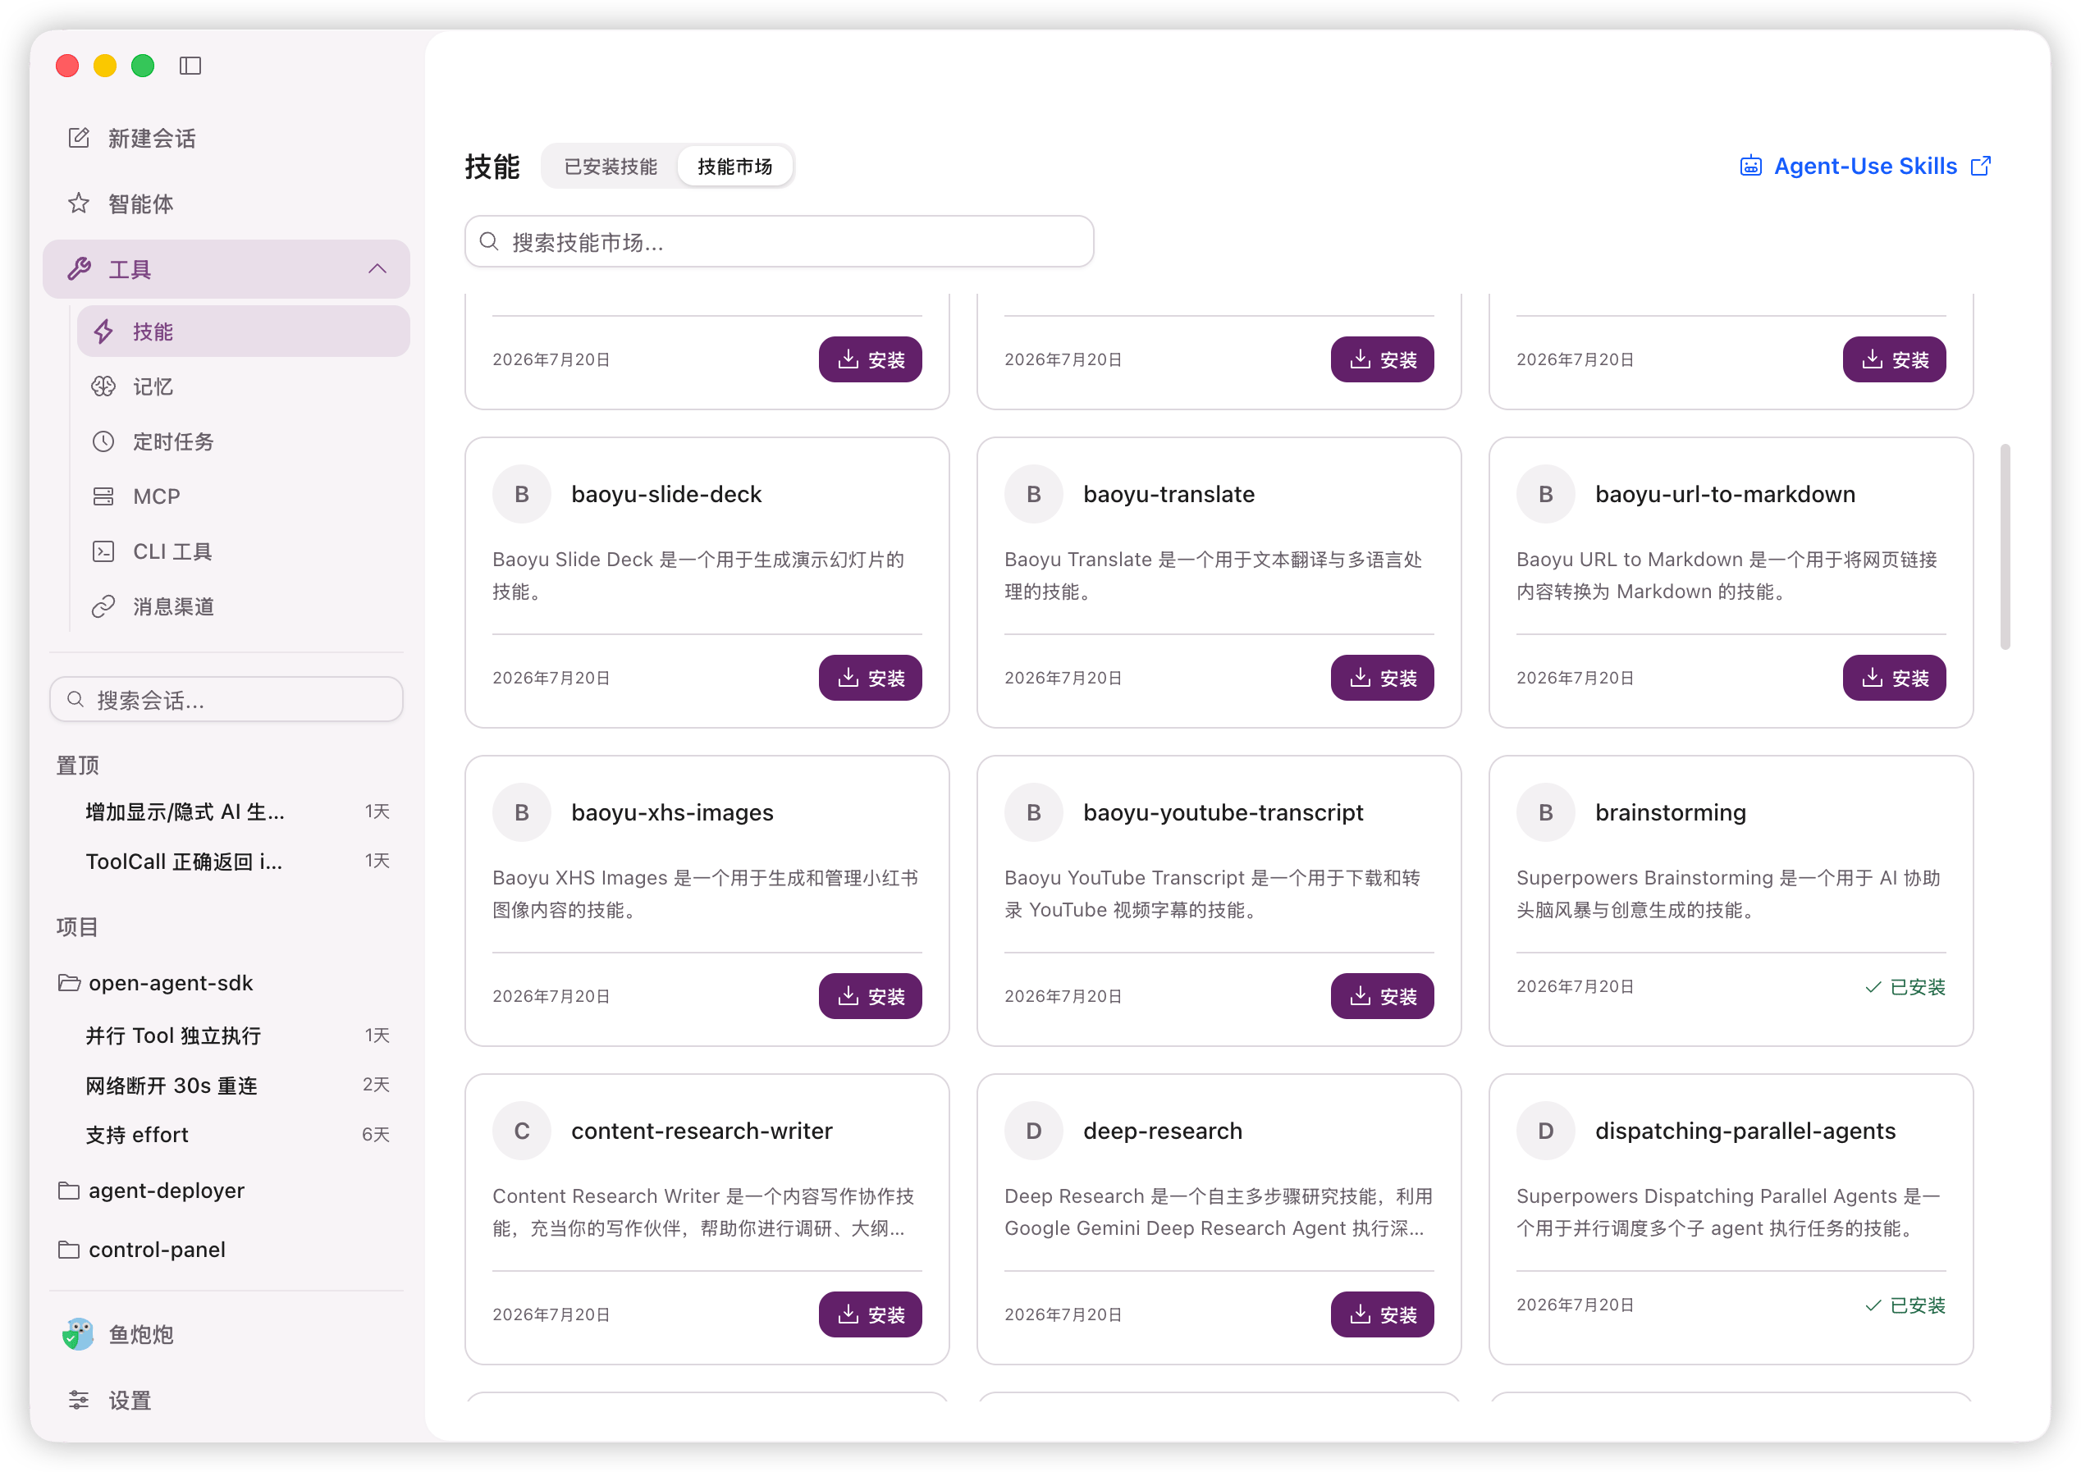Click the B avatar of baoyu-slide-deck

coord(521,494)
